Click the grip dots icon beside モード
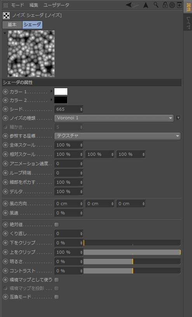 click(6, 5)
